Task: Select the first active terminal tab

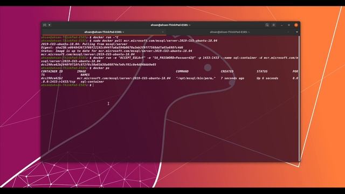Action: pos(104,32)
